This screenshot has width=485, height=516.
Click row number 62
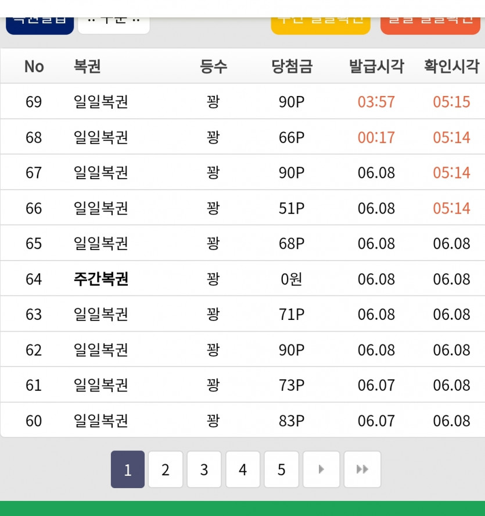coord(34,350)
